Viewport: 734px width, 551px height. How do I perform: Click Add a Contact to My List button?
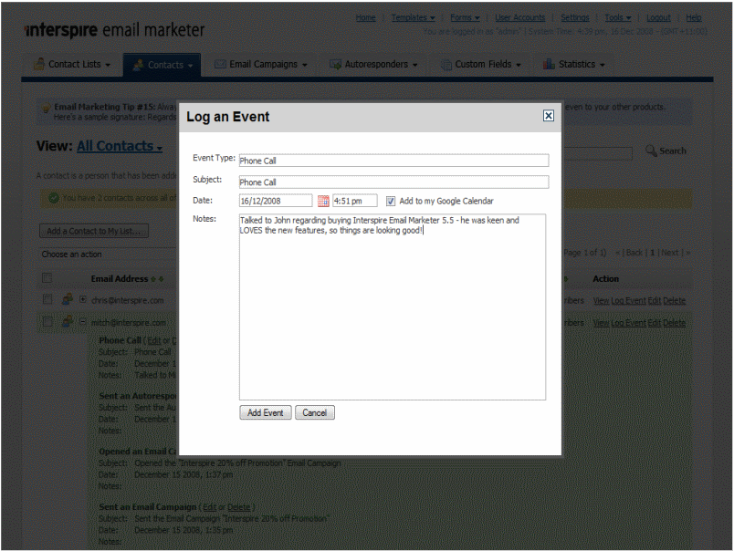coord(94,231)
